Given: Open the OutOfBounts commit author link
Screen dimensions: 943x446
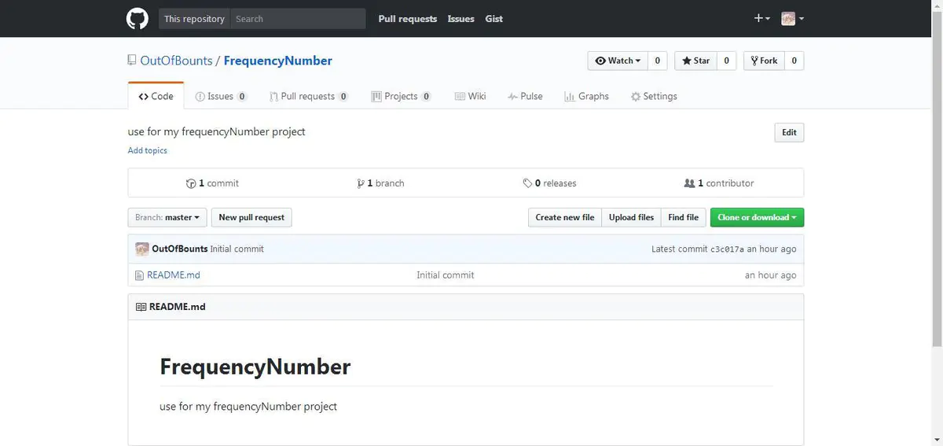Looking at the screenshot, I should tap(180, 249).
